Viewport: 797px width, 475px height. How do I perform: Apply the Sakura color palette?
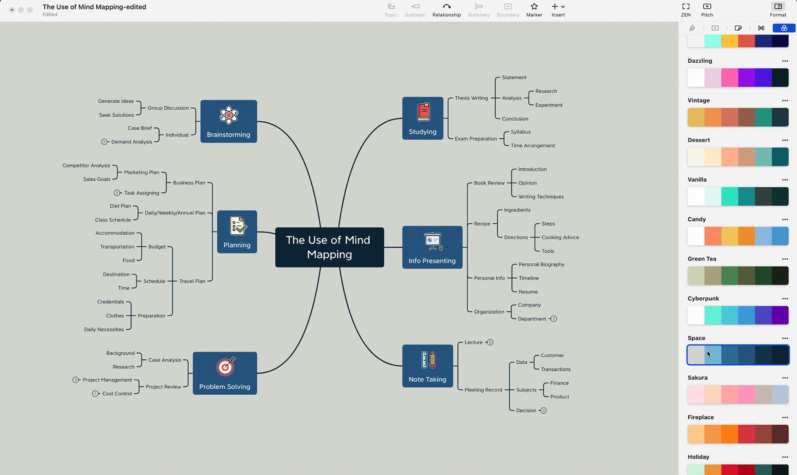tap(738, 395)
